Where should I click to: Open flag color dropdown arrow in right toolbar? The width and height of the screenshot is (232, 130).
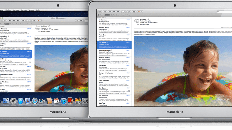point(142,12)
